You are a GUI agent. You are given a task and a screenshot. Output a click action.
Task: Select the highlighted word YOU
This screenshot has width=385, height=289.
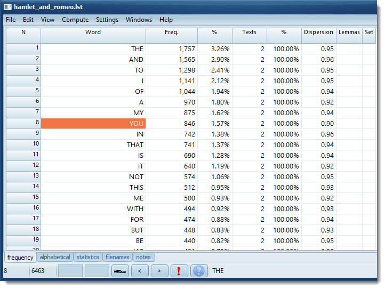(x=93, y=124)
